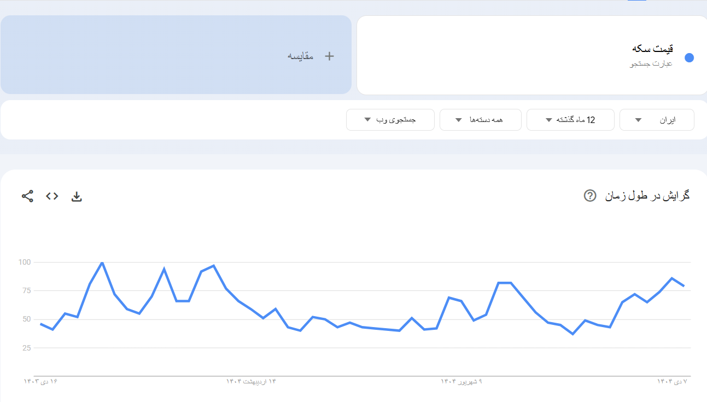Viewport: 707px width, 402px height.
Task: Click the عبارت جستجو label
Action: click(651, 64)
